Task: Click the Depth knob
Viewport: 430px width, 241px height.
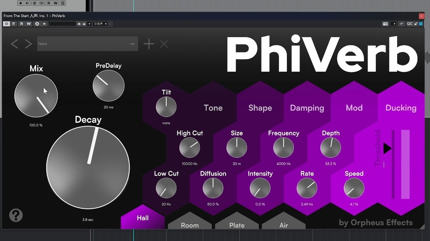Action: 330,147
